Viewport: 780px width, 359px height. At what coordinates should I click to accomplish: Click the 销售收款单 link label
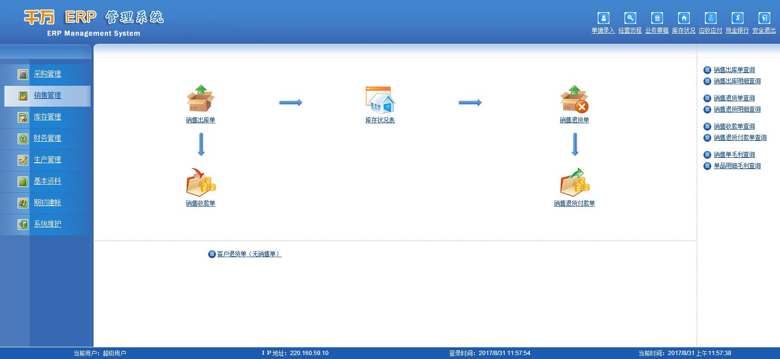pos(200,204)
